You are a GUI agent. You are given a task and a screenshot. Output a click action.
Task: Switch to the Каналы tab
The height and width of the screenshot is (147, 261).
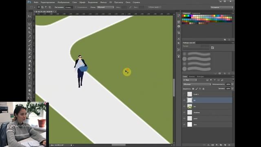coord(192,76)
